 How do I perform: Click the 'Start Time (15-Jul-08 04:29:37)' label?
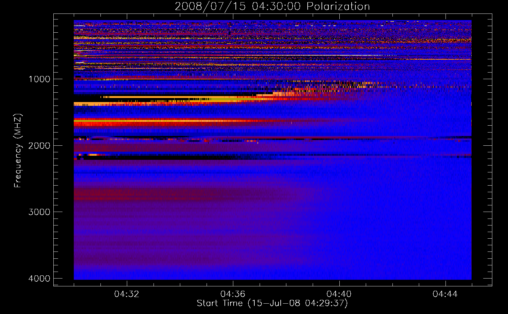[272, 303]
